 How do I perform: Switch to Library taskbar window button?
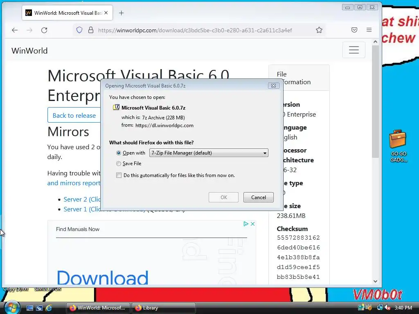[x=164, y=308]
